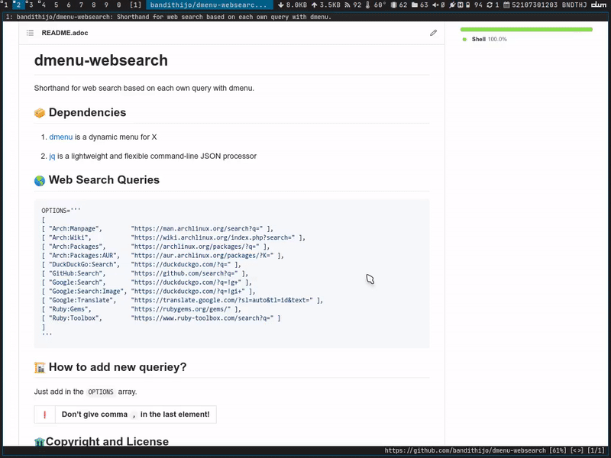Click the Don't give comma warning text
Viewport: 611px width, 458px height.
[x=135, y=414]
